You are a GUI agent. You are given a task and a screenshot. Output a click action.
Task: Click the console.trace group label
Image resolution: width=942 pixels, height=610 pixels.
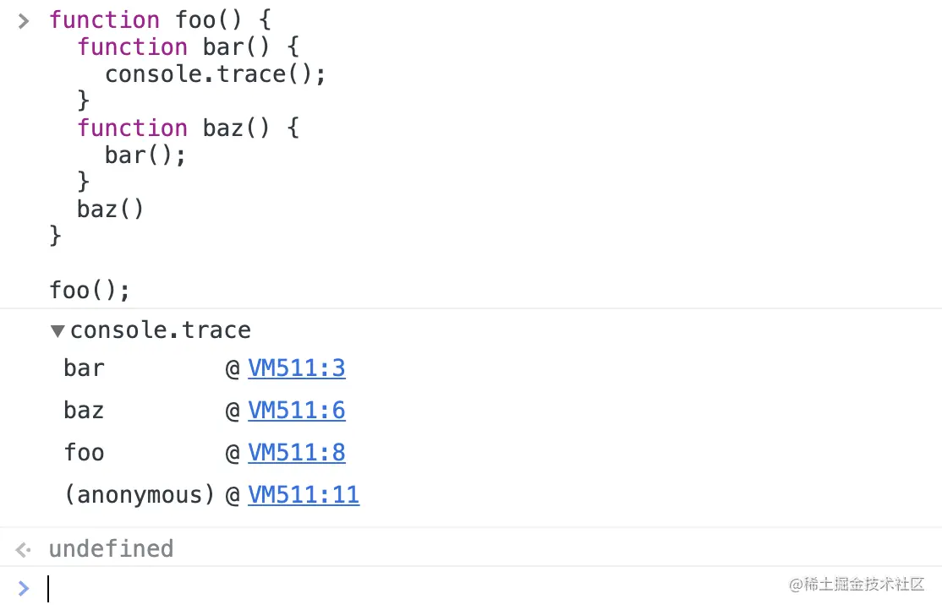(x=160, y=330)
